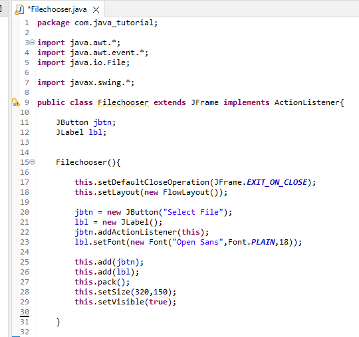Click 'JFrame' after the extends keyword
Viewport: 359px width, 337px height.
pyautogui.click(x=205, y=102)
